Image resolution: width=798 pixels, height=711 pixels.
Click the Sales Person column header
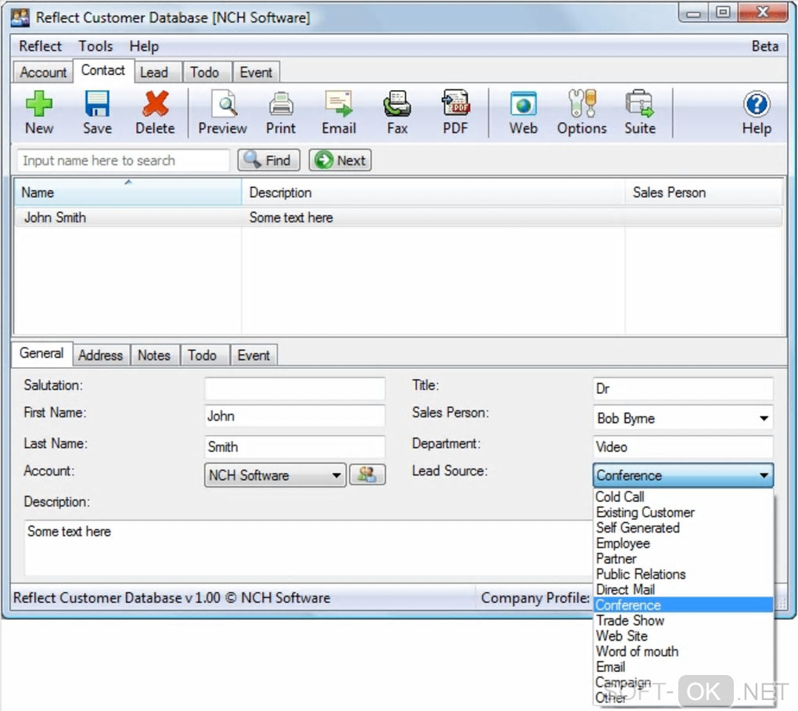[704, 192]
